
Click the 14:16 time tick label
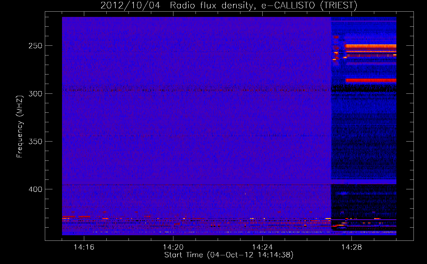84,247
